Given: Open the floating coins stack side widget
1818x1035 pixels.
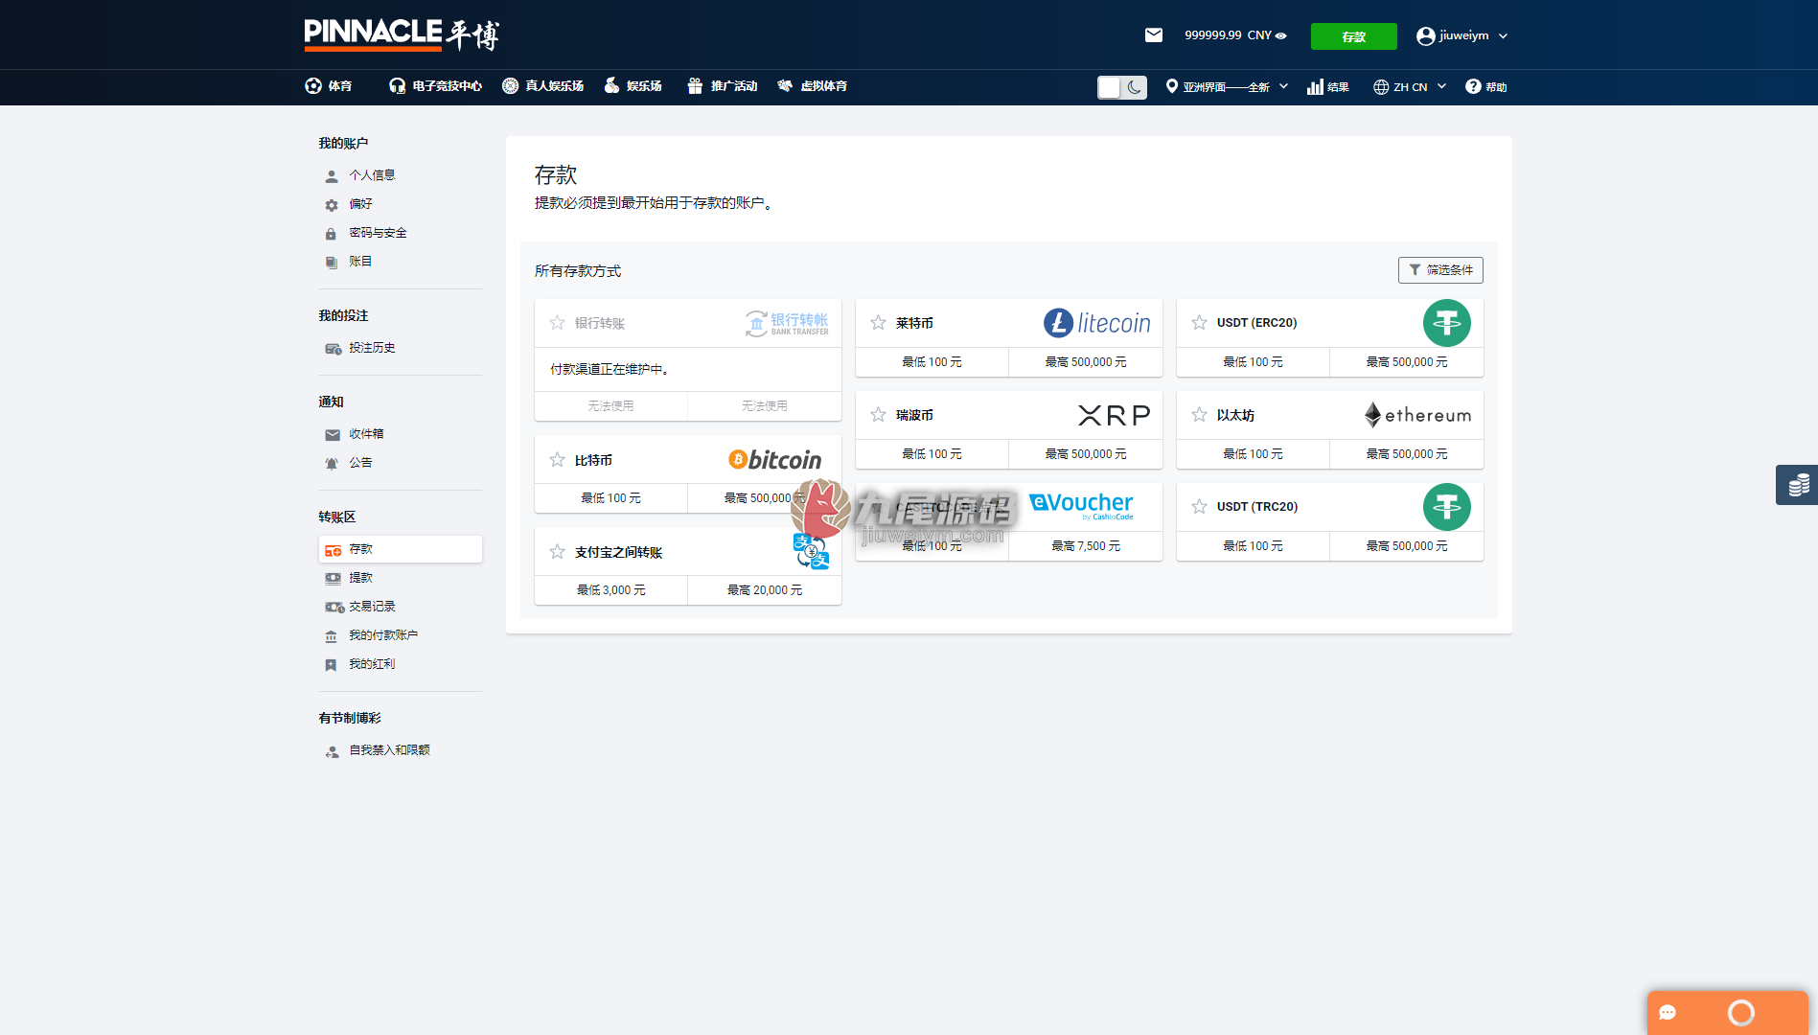Looking at the screenshot, I should [x=1797, y=485].
